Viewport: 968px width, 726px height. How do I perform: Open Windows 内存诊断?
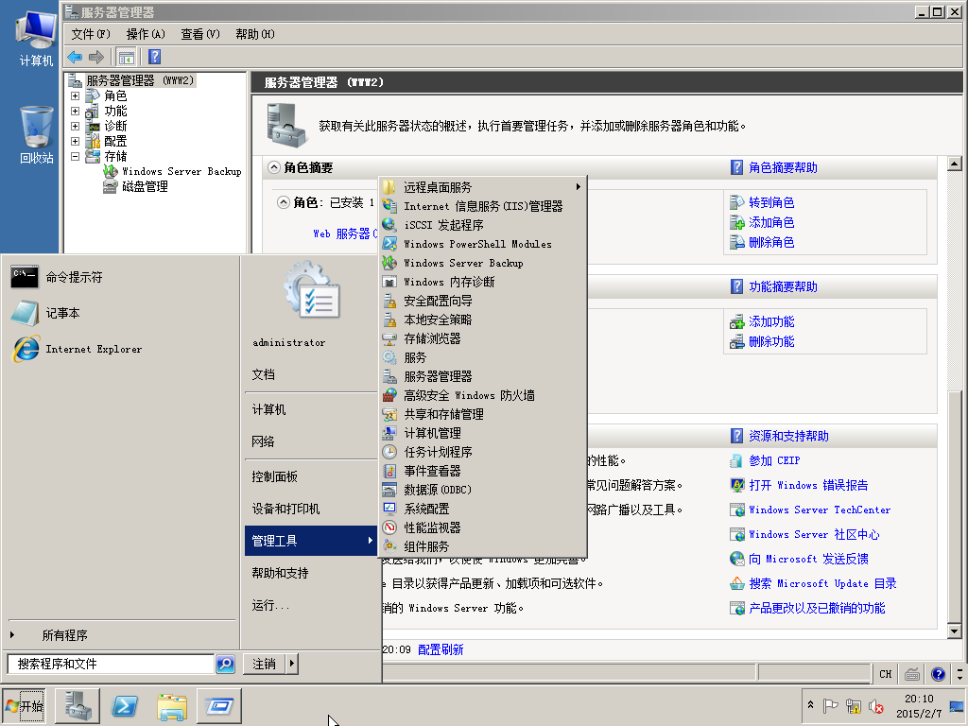tap(482, 282)
